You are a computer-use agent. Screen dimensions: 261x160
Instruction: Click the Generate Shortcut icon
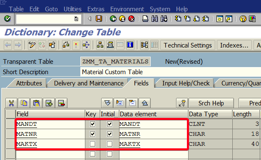(x=229, y=19)
